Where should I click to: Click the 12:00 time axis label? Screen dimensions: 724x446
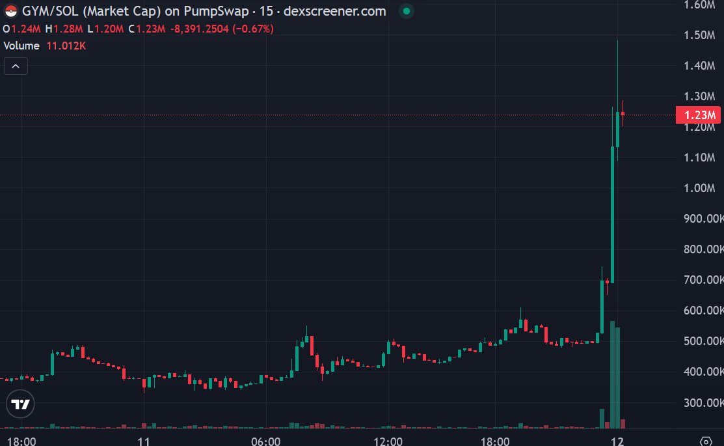(388, 441)
